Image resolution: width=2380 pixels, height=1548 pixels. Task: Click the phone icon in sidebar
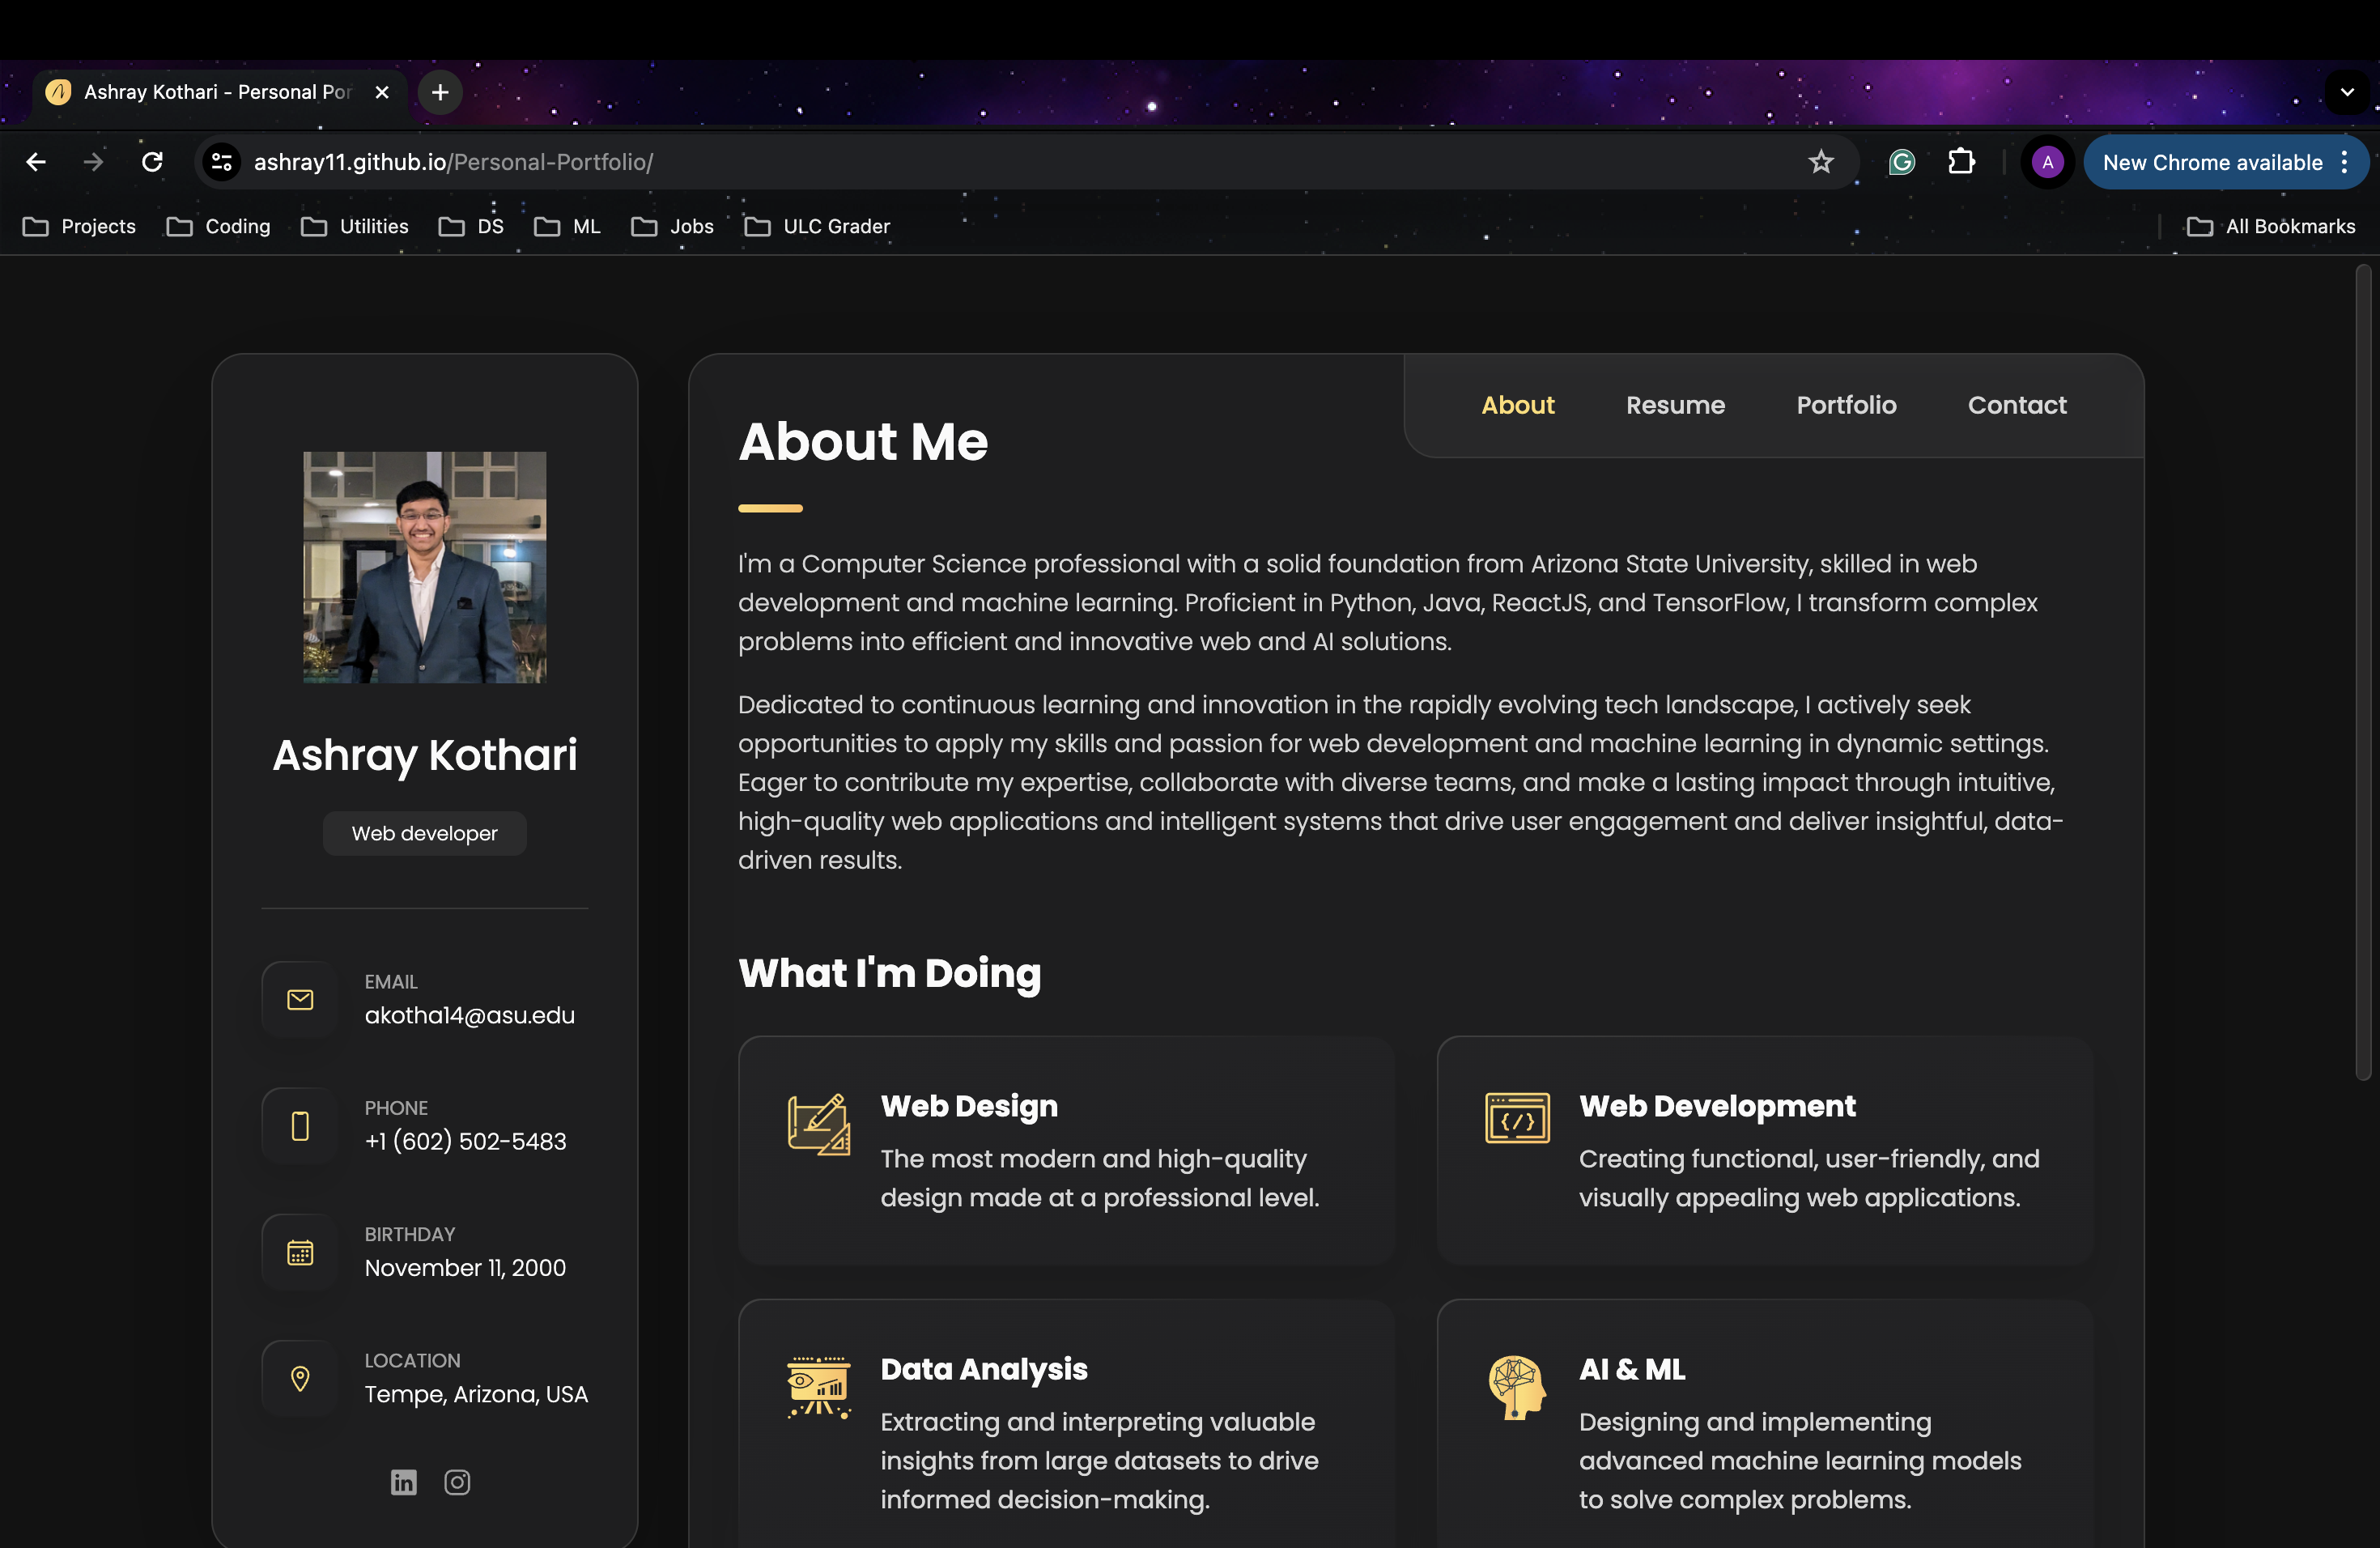(299, 1126)
